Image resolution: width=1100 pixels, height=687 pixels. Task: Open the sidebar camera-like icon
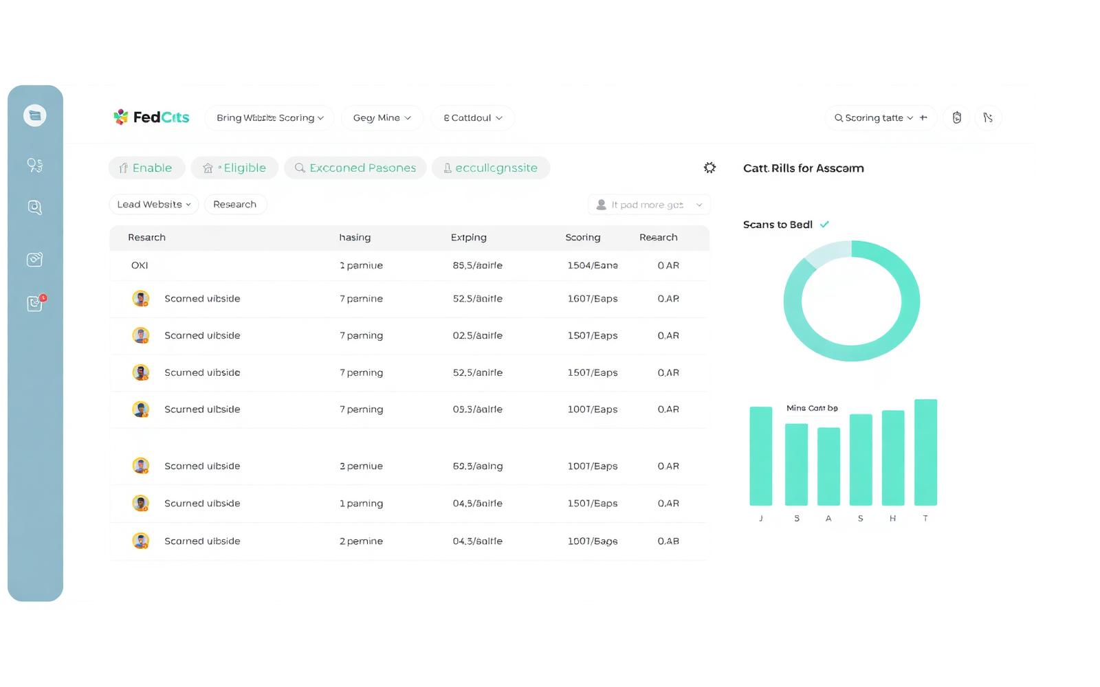click(34, 260)
